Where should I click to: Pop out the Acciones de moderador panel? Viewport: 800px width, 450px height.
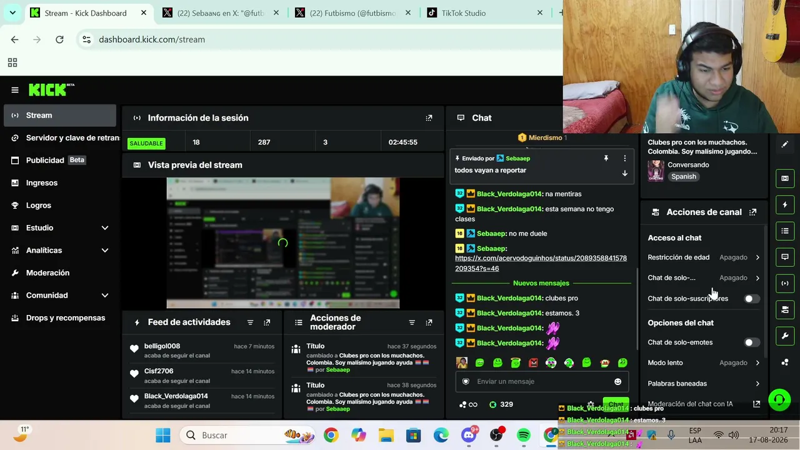429,322
